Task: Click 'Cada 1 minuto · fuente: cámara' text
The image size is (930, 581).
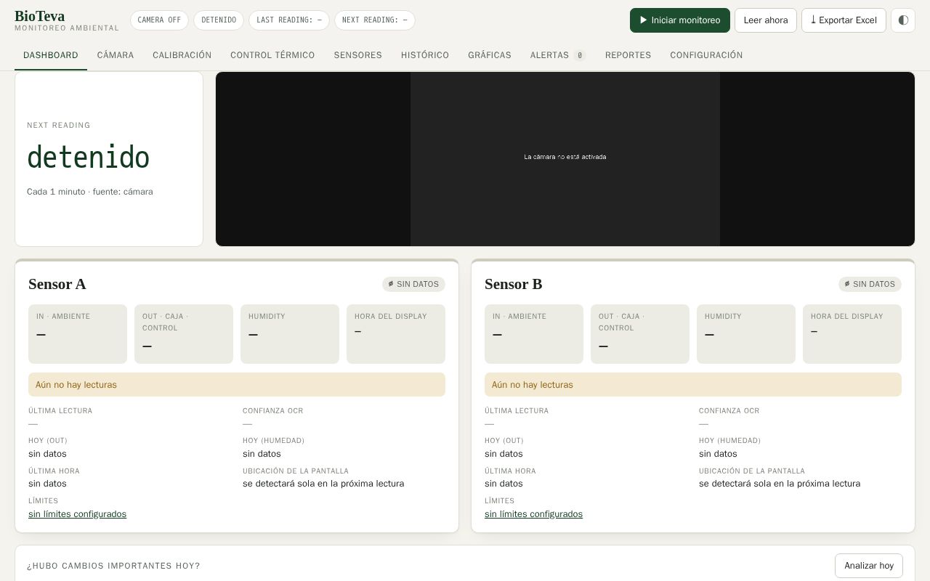Action: pyautogui.click(x=90, y=192)
